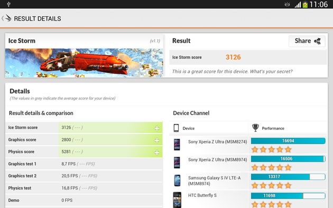Viewport: 333px width, 208px height.
Task: Click the Result details & comparison heading
Action: click(x=41, y=113)
